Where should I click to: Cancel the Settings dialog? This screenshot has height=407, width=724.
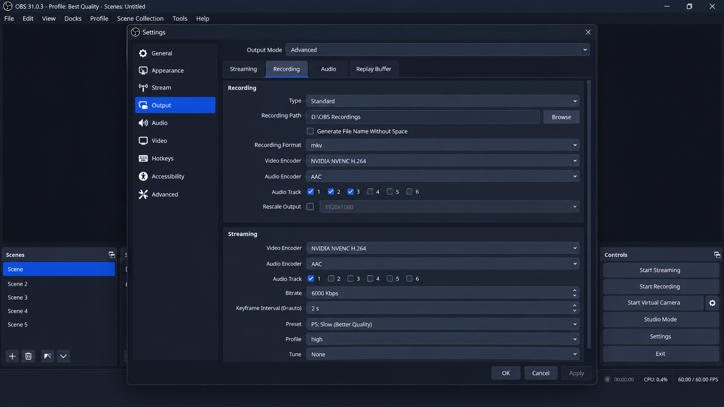(x=540, y=373)
